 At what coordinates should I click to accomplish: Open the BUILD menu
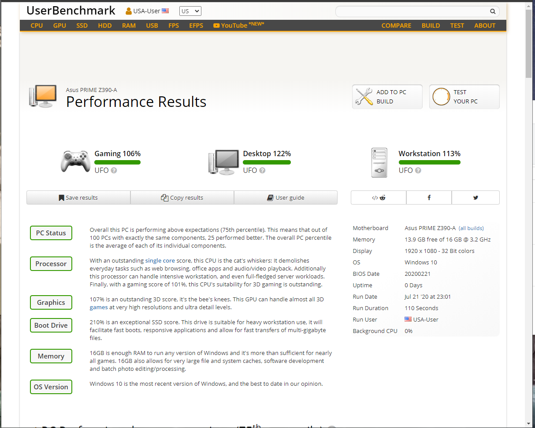[431, 26]
